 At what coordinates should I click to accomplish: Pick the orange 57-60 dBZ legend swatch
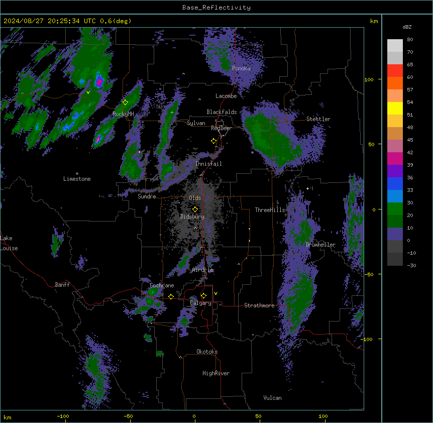(x=395, y=83)
